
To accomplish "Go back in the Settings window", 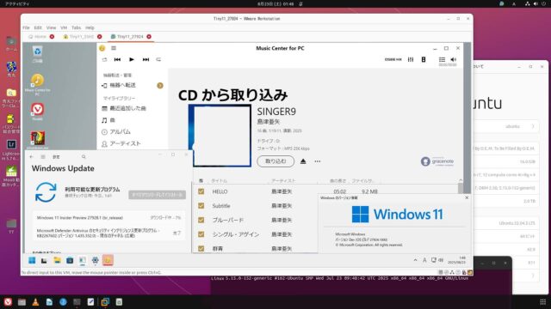I will [31, 157].
